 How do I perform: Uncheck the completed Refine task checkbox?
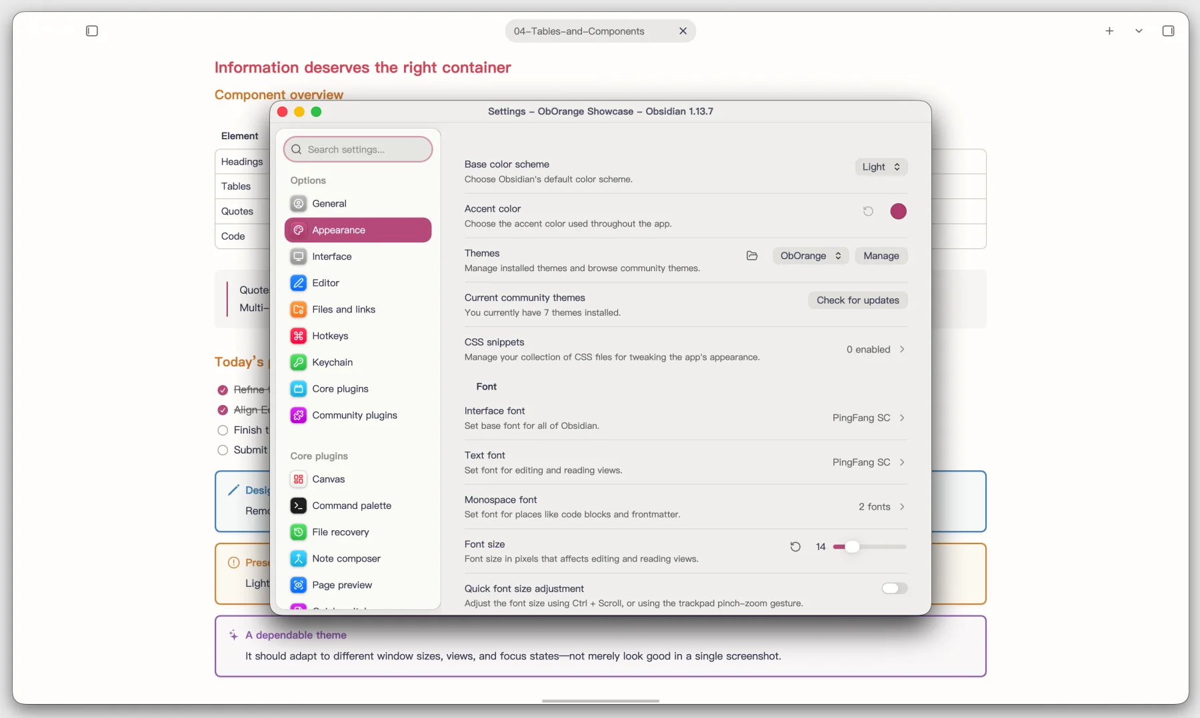pos(223,390)
